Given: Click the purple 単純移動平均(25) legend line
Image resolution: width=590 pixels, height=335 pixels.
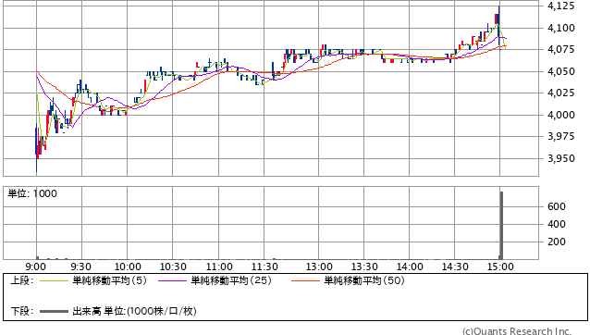Looking at the screenshot, I should point(172,280).
